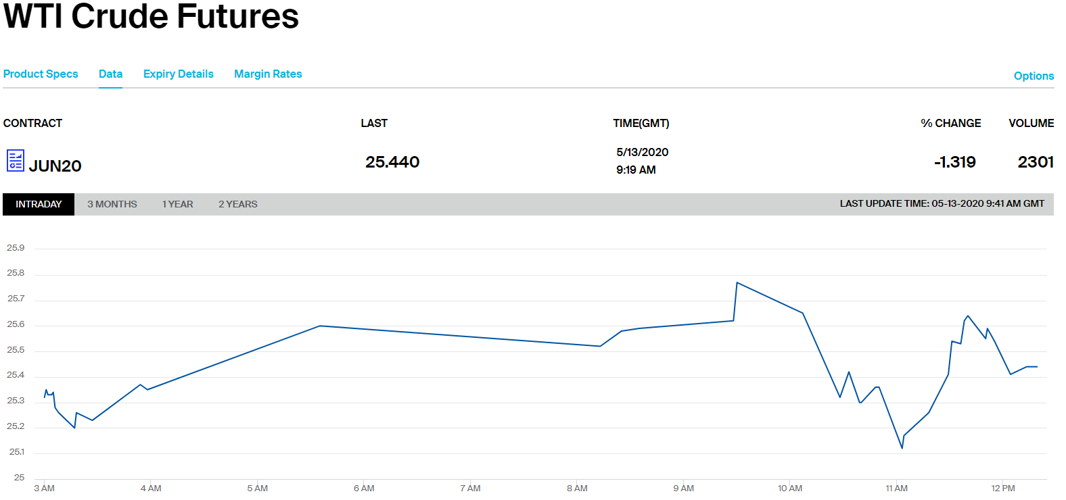Click the WTI Crude Futures heading

pyautogui.click(x=151, y=16)
